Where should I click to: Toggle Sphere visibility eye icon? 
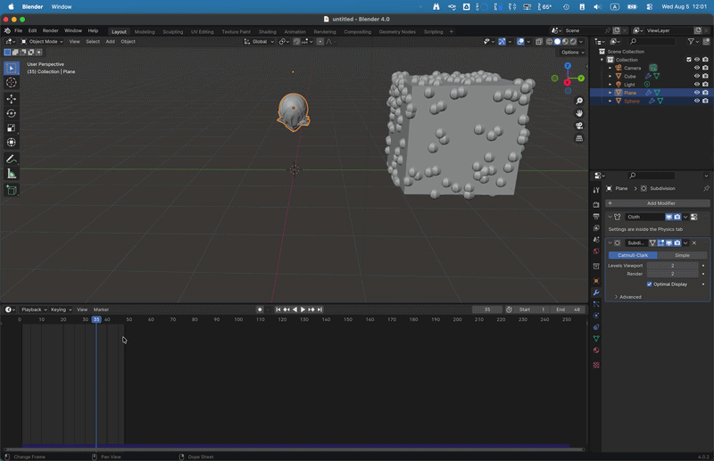click(x=697, y=101)
